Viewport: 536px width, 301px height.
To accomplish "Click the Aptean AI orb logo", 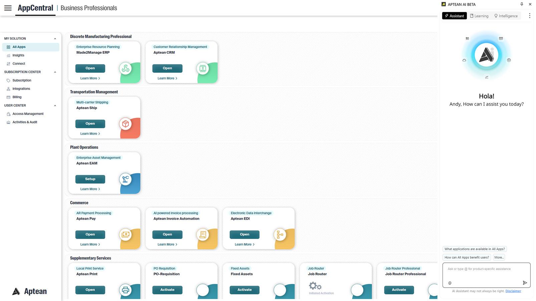I will point(486,55).
